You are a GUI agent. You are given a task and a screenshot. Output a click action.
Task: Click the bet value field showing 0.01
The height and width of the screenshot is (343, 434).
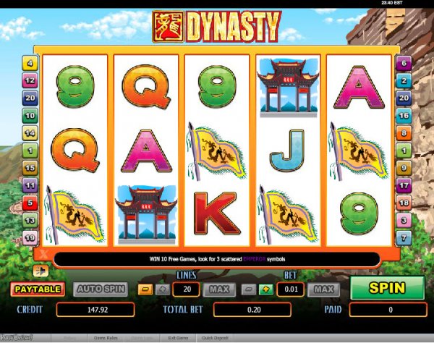click(291, 289)
